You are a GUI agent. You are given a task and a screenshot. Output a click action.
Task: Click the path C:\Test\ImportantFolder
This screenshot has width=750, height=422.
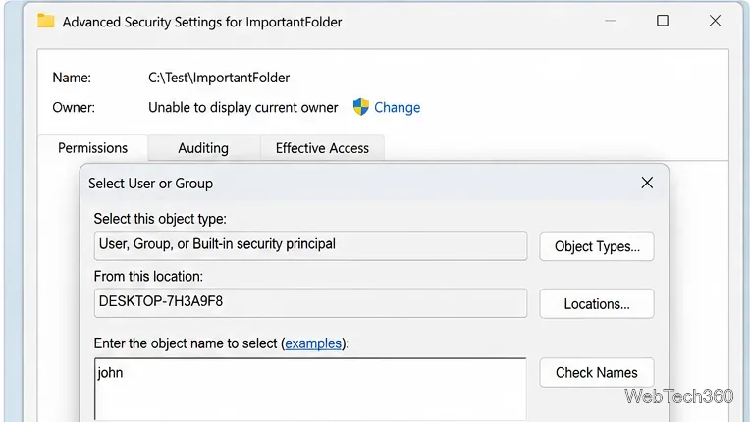click(x=219, y=78)
